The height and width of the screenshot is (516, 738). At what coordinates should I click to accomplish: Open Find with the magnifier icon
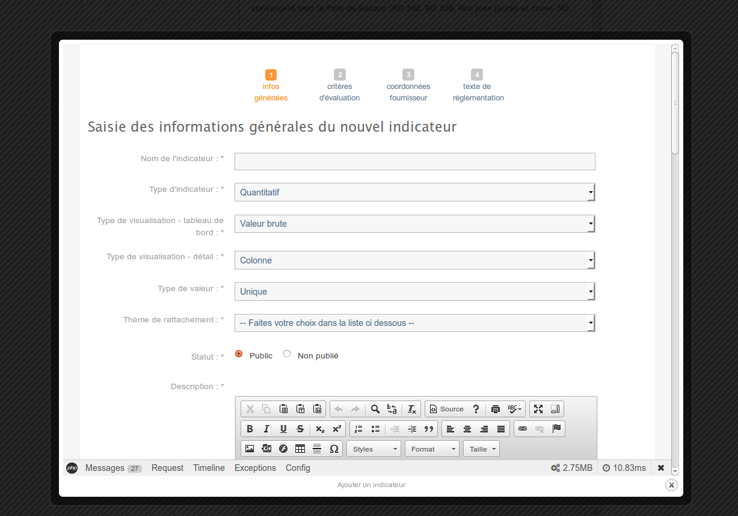pyautogui.click(x=375, y=409)
